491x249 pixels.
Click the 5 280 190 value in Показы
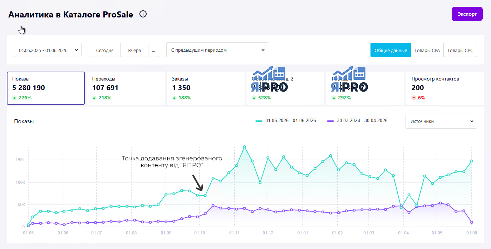[x=29, y=88]
